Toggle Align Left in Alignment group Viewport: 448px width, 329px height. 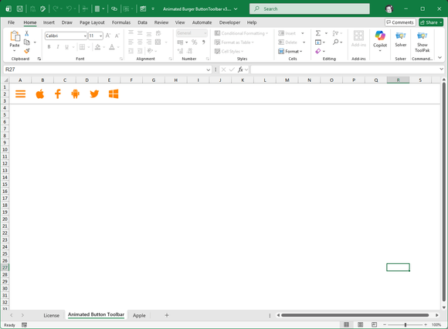131,42
